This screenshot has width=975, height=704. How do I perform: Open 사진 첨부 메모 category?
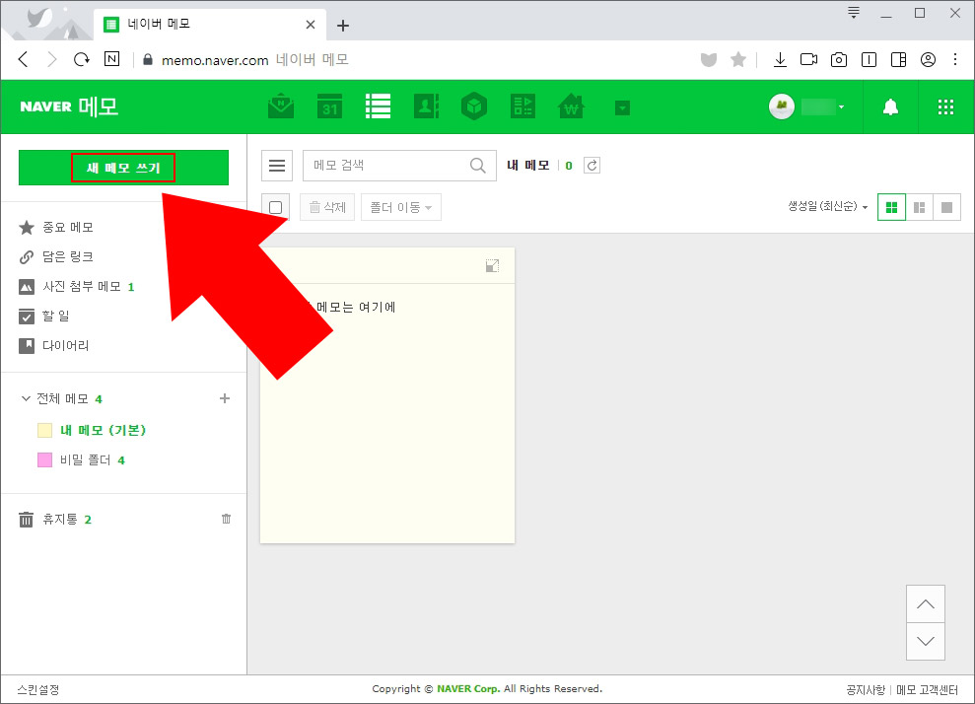(x=77, y=287)
